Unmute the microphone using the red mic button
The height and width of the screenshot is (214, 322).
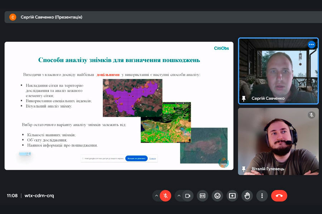(x=165, y=196)
